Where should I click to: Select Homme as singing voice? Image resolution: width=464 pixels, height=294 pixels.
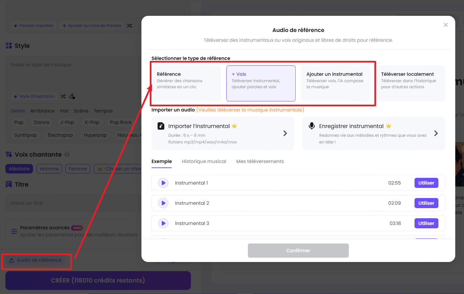49,168
